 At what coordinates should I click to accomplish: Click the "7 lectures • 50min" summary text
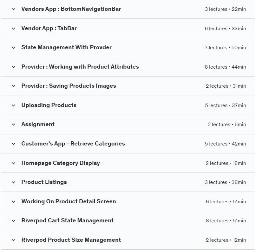click(x=225, y=48)
